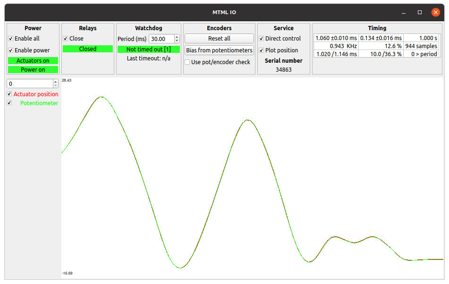
Task: Click the watchdog period input field
Action: (161, 39)
